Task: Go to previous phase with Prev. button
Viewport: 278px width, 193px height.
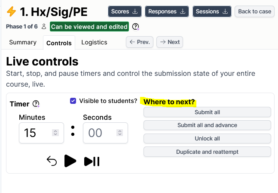Action: (140, 42)
